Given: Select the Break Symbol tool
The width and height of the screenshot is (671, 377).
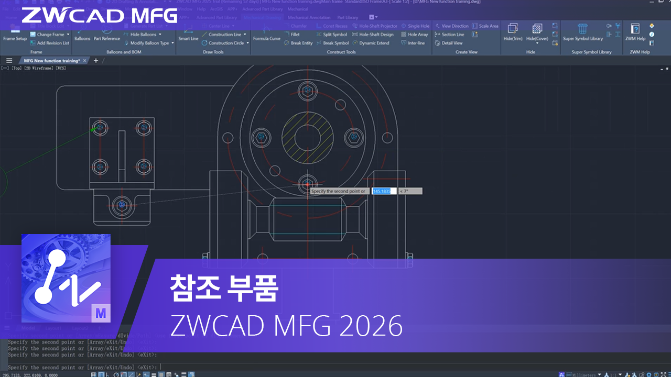Looking at the screenshot, I should pos(332,43).
